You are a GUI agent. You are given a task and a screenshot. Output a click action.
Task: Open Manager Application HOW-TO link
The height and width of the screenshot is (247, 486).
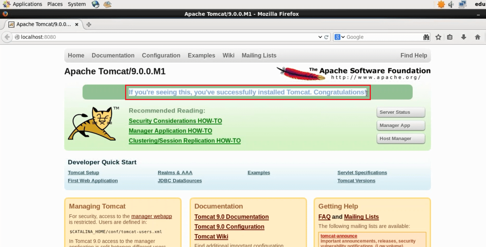pos(170,131)
